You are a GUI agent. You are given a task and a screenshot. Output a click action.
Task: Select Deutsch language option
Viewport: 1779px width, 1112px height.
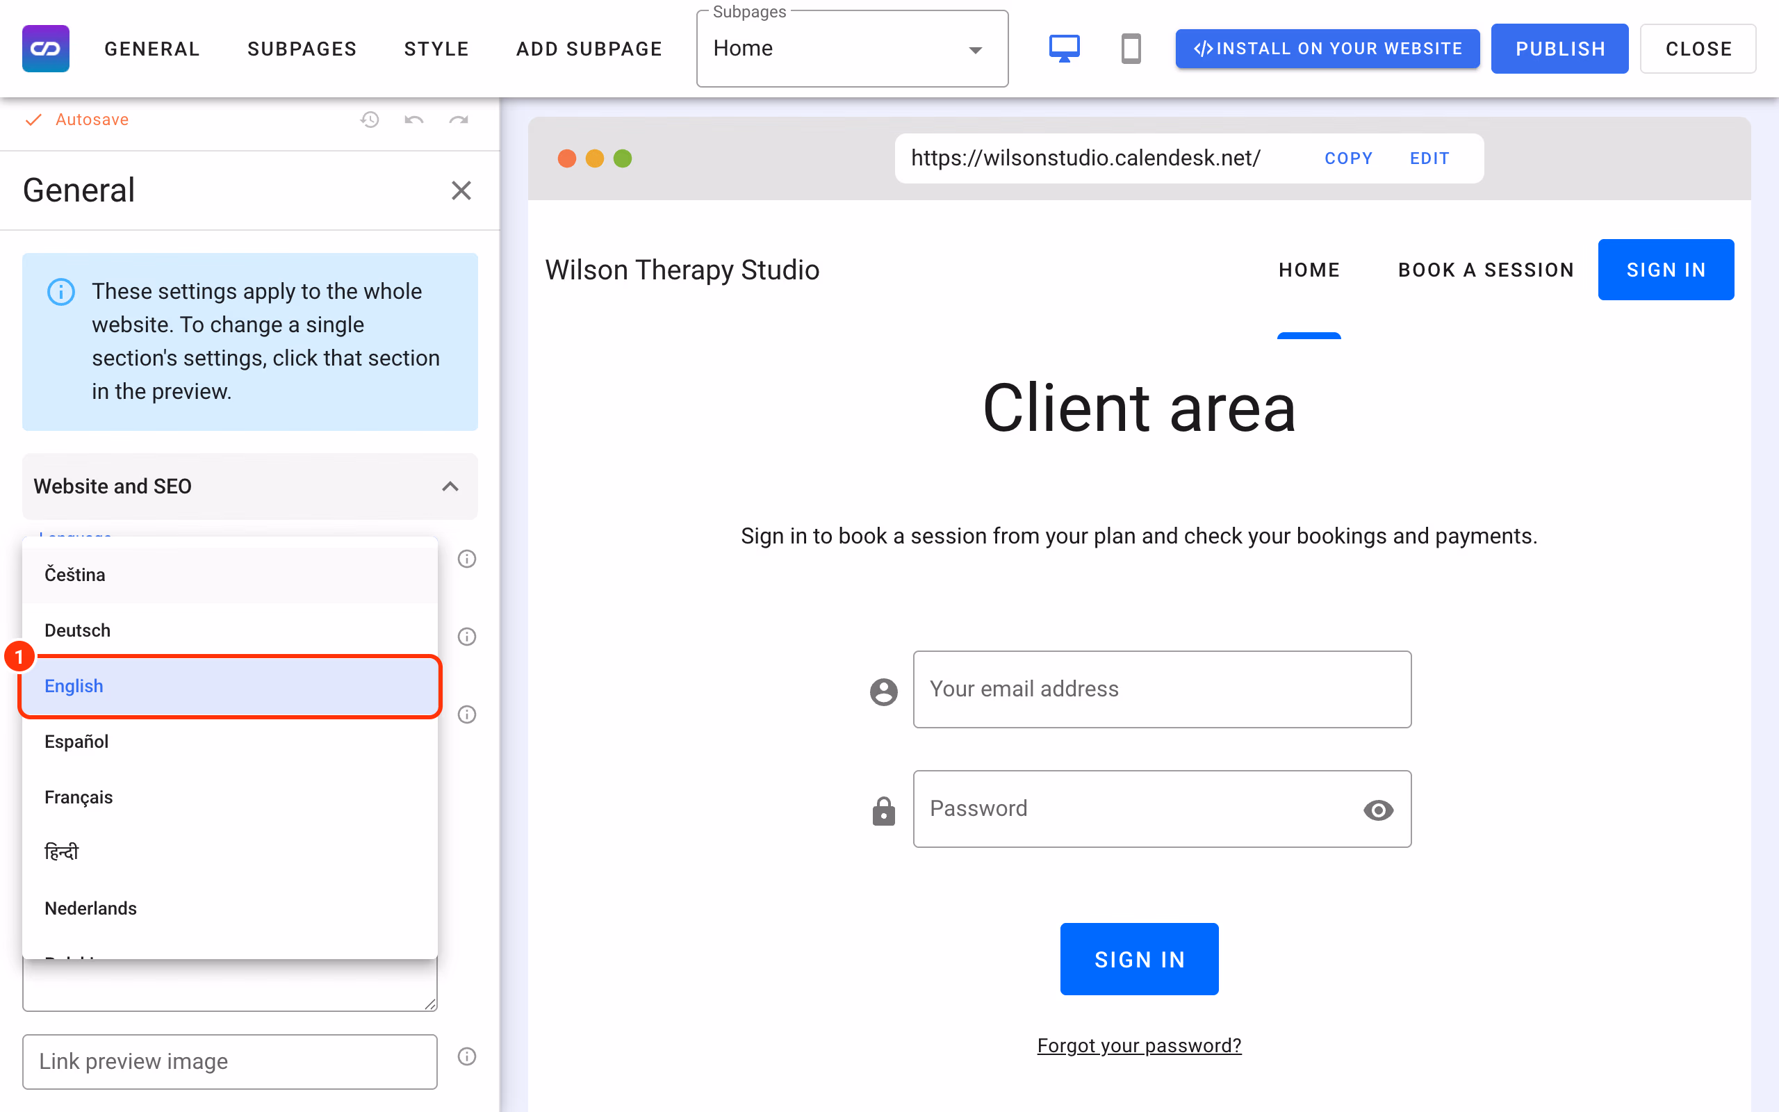pyautogui.click(x=230, y=631)
